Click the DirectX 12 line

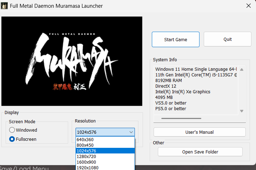166,86
